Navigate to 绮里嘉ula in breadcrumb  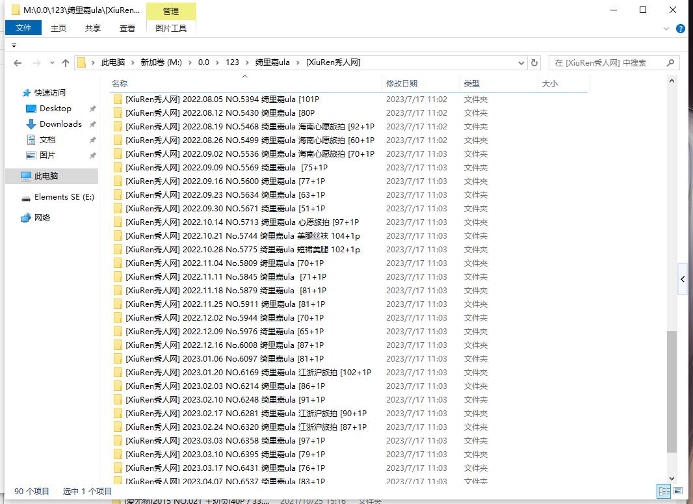tap(272, 62)
